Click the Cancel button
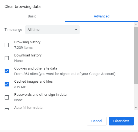The height and width of the screenshot is (132, 138). 97,121
